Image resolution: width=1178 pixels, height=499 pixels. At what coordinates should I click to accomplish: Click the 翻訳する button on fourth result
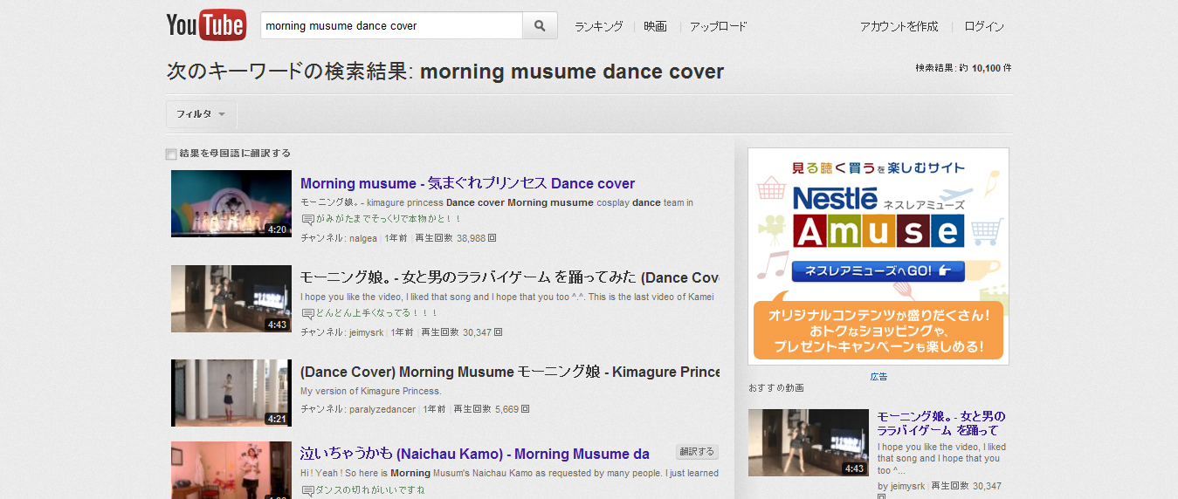click(696, 452)
